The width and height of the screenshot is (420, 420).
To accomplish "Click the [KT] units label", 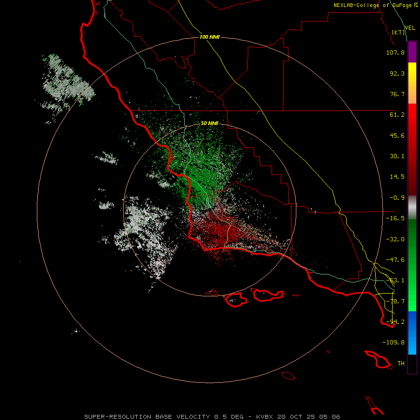I will tap(399, 32).
